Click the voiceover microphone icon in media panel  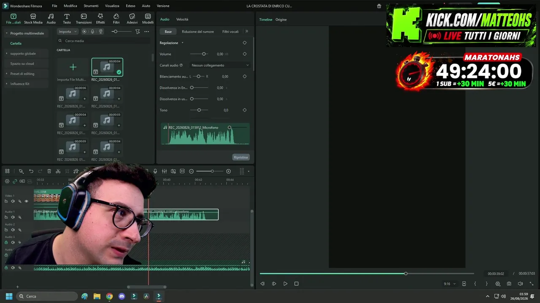coord(92,32)
